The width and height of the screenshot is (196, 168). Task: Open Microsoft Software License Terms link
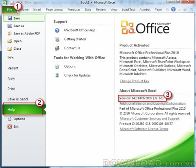144,129
